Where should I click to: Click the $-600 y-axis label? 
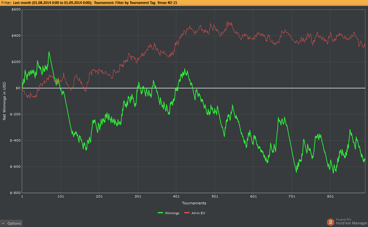point(15,167)
